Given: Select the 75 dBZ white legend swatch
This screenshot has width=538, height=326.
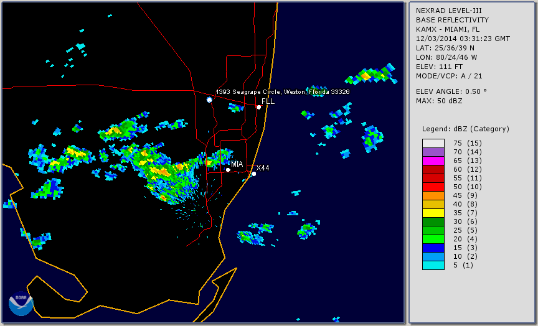Looking at the screenshot, I should click(433, 143).
